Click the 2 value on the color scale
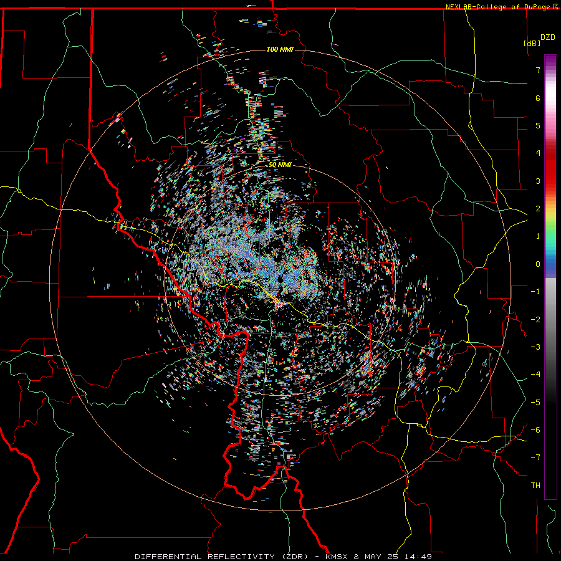Screen dimensions: 561x561 coord(538,209)
